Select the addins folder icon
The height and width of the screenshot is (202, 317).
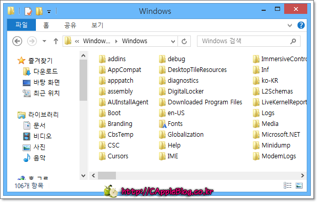102,59
